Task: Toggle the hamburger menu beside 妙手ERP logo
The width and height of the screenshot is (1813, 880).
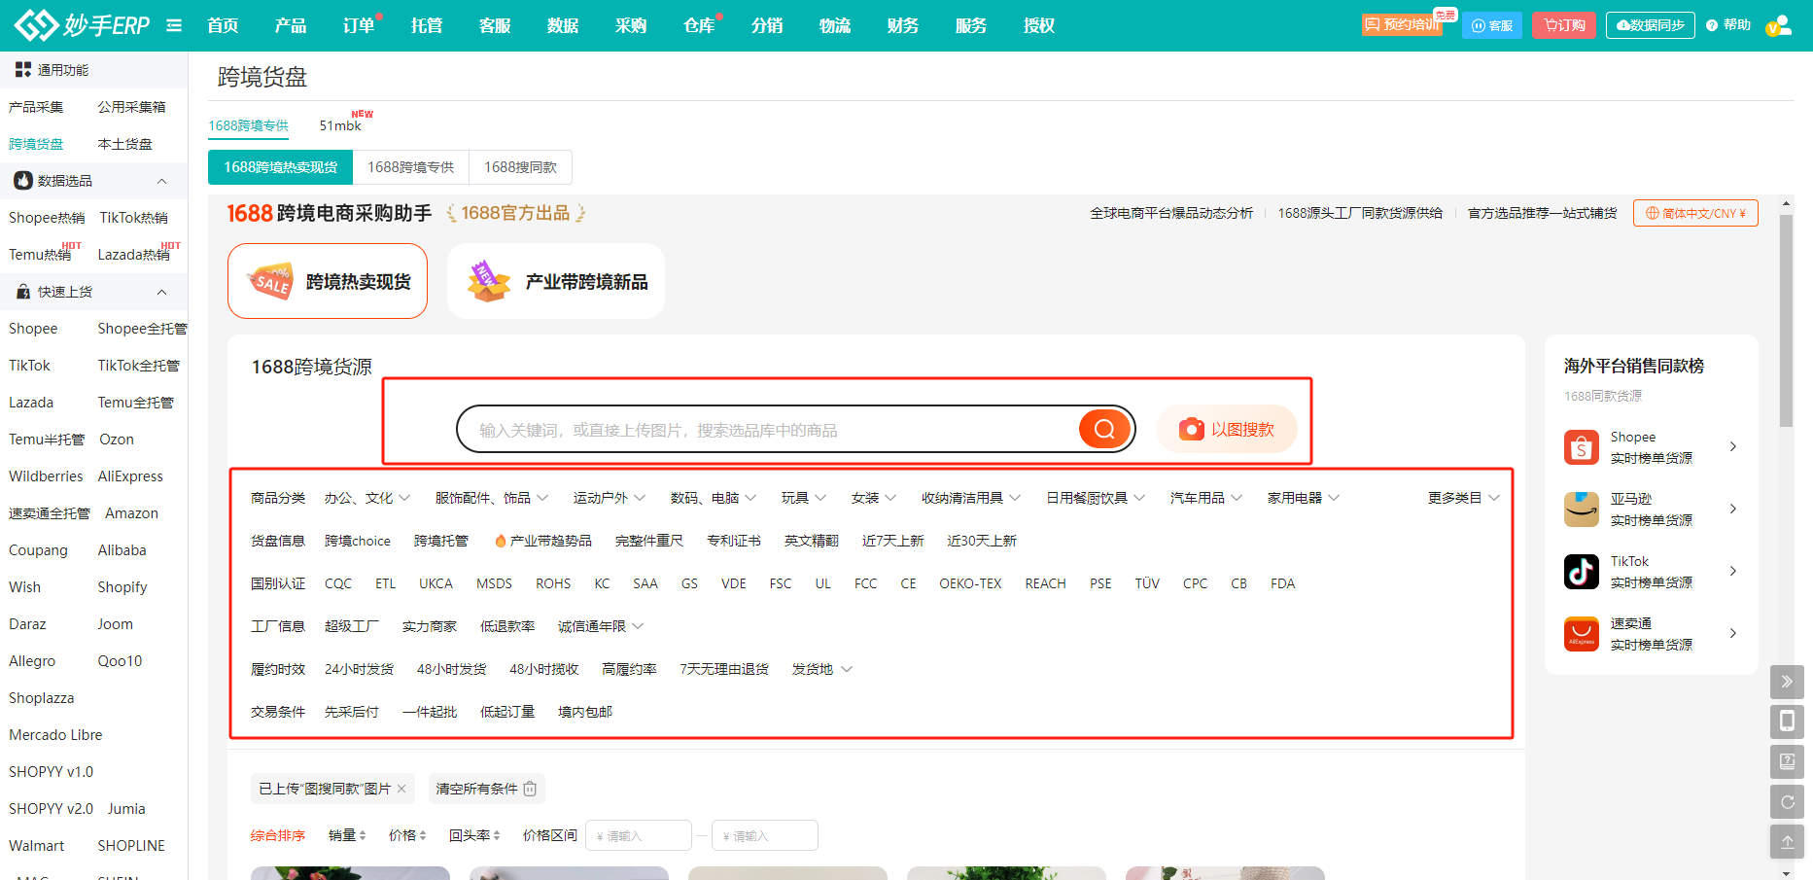Action: pyautogui.click(x=174, y=25)
